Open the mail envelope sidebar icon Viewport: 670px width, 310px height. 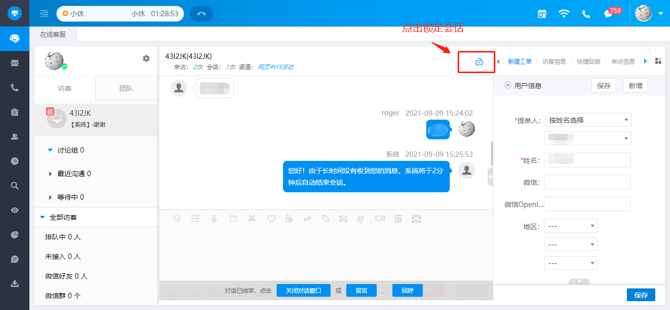(x=15, y=63)
